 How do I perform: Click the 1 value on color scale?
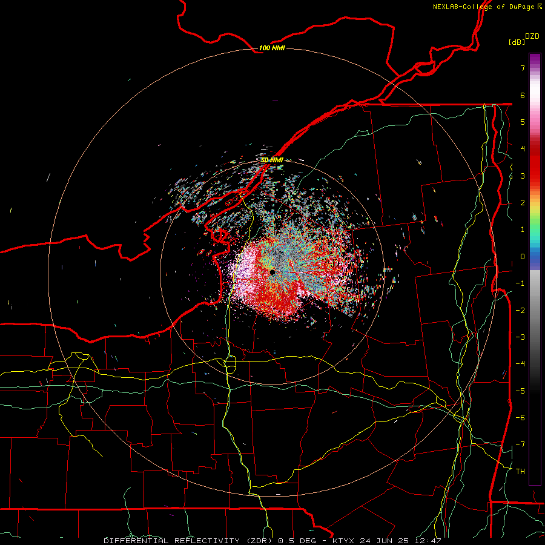click(x=523, y=230)
